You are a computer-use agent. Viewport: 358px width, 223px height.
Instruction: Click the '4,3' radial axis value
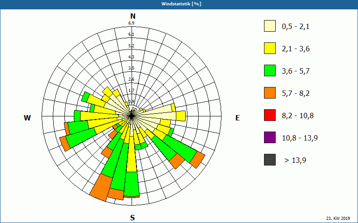tap(131, 57)
